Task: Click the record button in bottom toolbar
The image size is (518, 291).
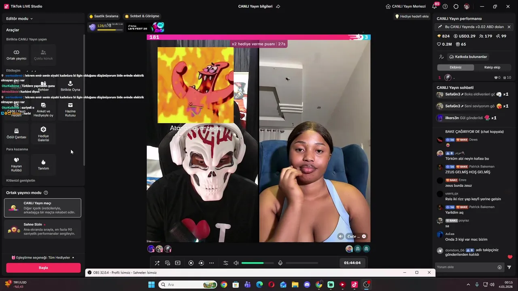Action: pos(191,263)
